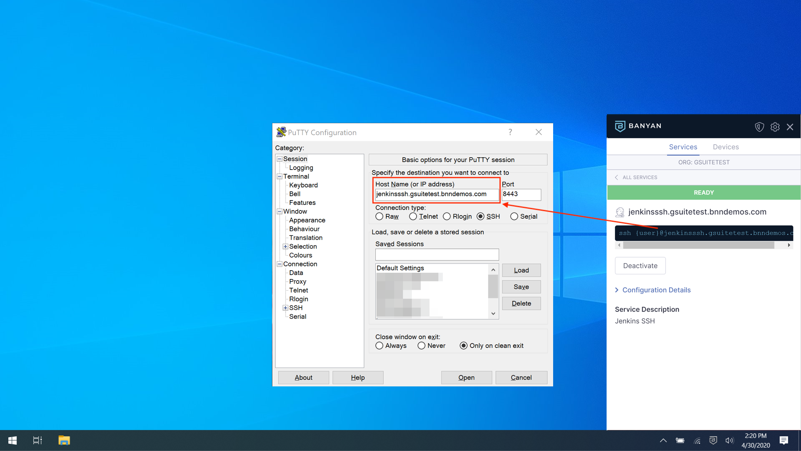
Task: Close the Banyan panel with X icon
Action: (x=790, y=127)
